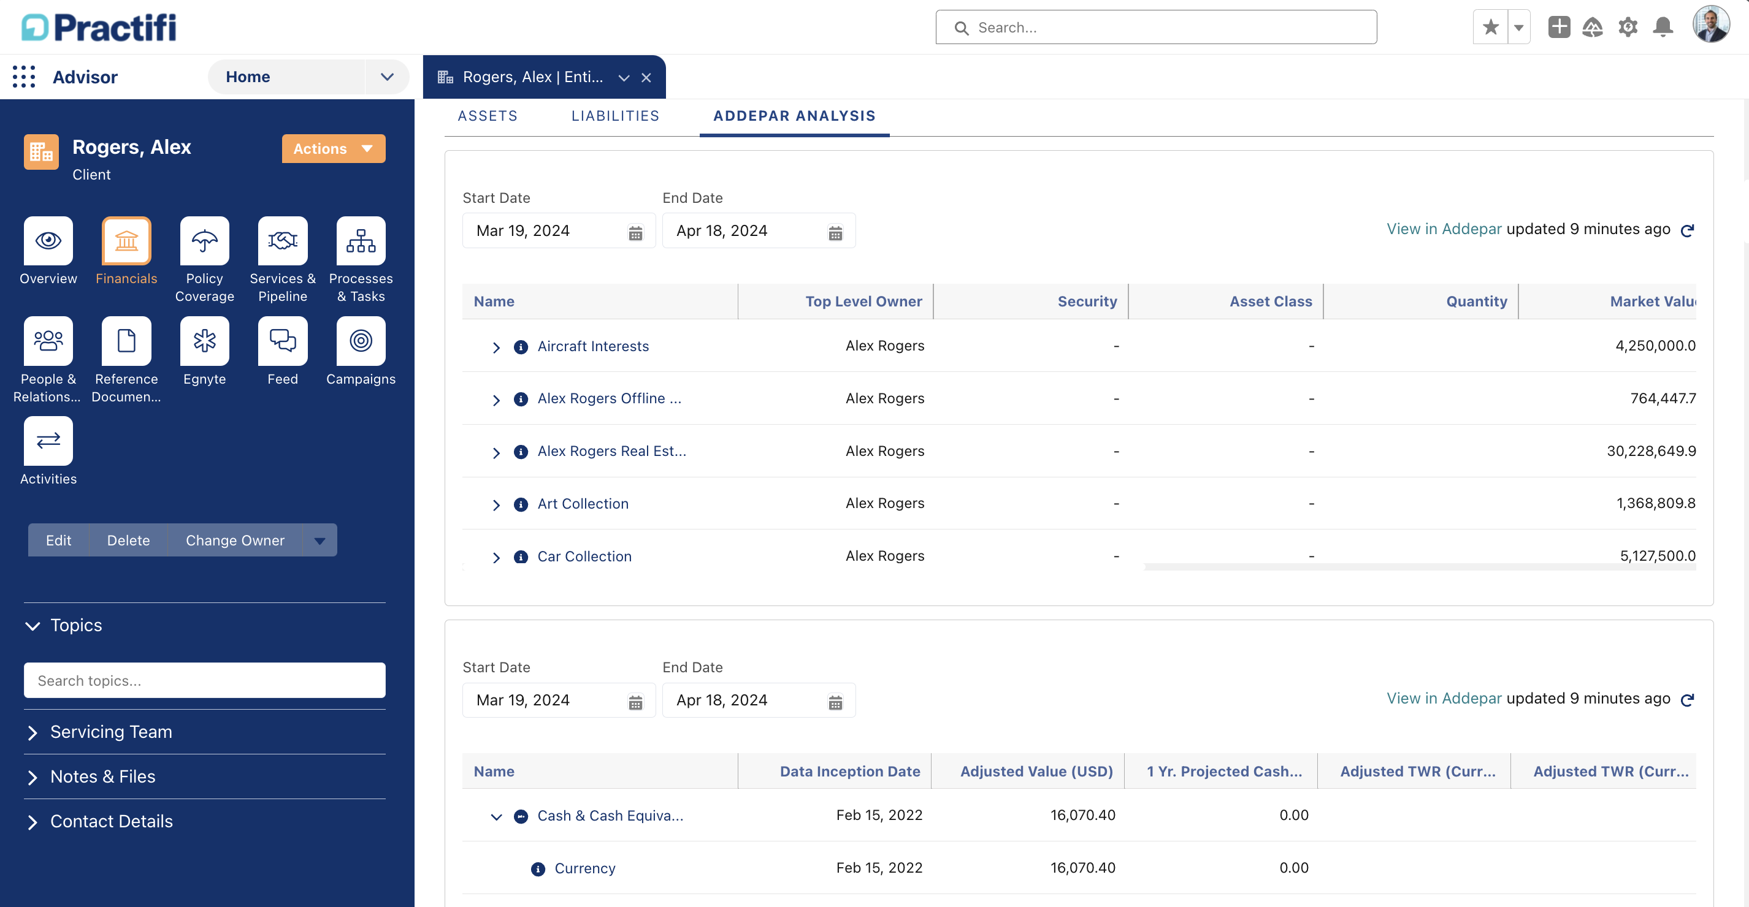Screen dimensions: 1749x907
Task: Open the notifications bell
Action: (1663, 27)
